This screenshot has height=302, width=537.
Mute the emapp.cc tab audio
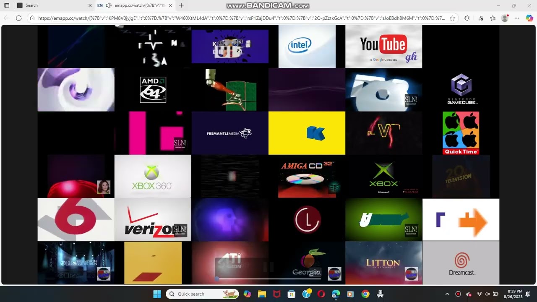pos(109,5)
